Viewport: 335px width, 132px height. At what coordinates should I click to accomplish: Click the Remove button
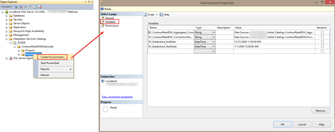(x=321, y=111)
